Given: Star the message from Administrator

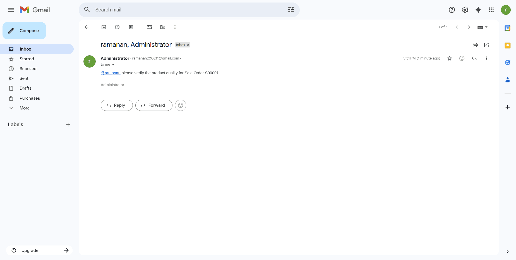Looking at the screenshot, I should tap(450, 58).
